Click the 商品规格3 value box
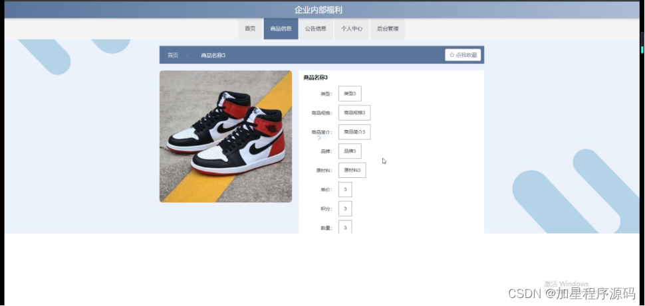The height and width of the screenshot is (306, 645). click(354, 113)
